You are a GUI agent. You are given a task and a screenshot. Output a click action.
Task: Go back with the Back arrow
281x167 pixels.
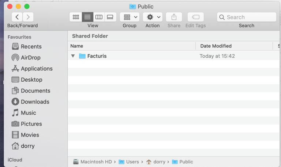tap(17, 17)
